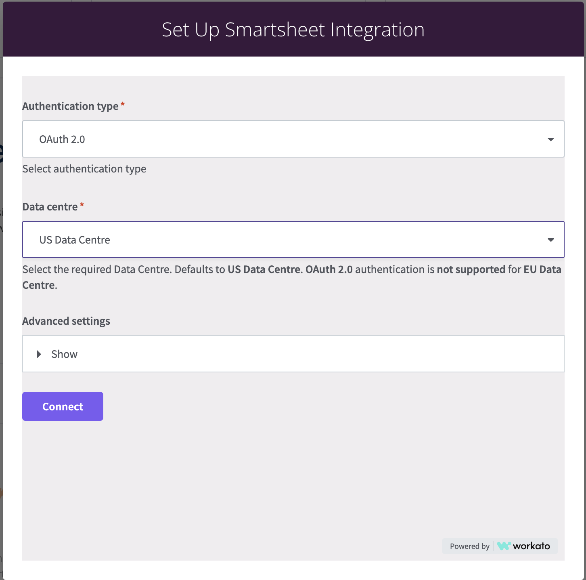The width and height of the screenshot is (586, 580).
Task: Click the Data centre label
Action: point(50,207)
